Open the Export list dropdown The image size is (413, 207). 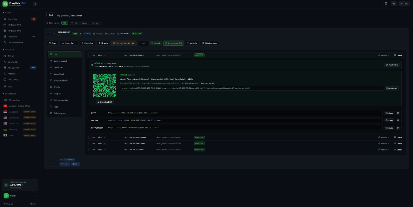coord(69,43)
